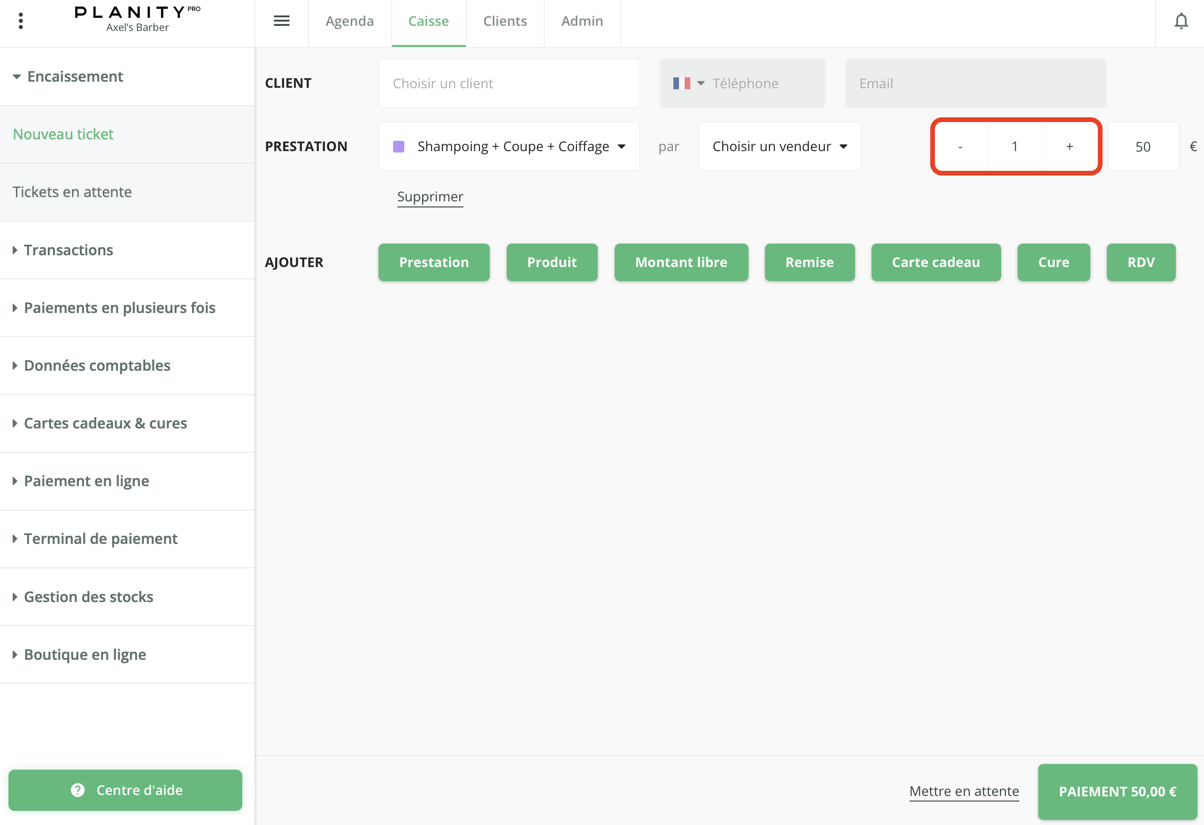Image resolution: width=1204 pixels, height=825 pixels.
Task: Click the Supprimer link
Action: pyautogui.click(x=430, y=197)
